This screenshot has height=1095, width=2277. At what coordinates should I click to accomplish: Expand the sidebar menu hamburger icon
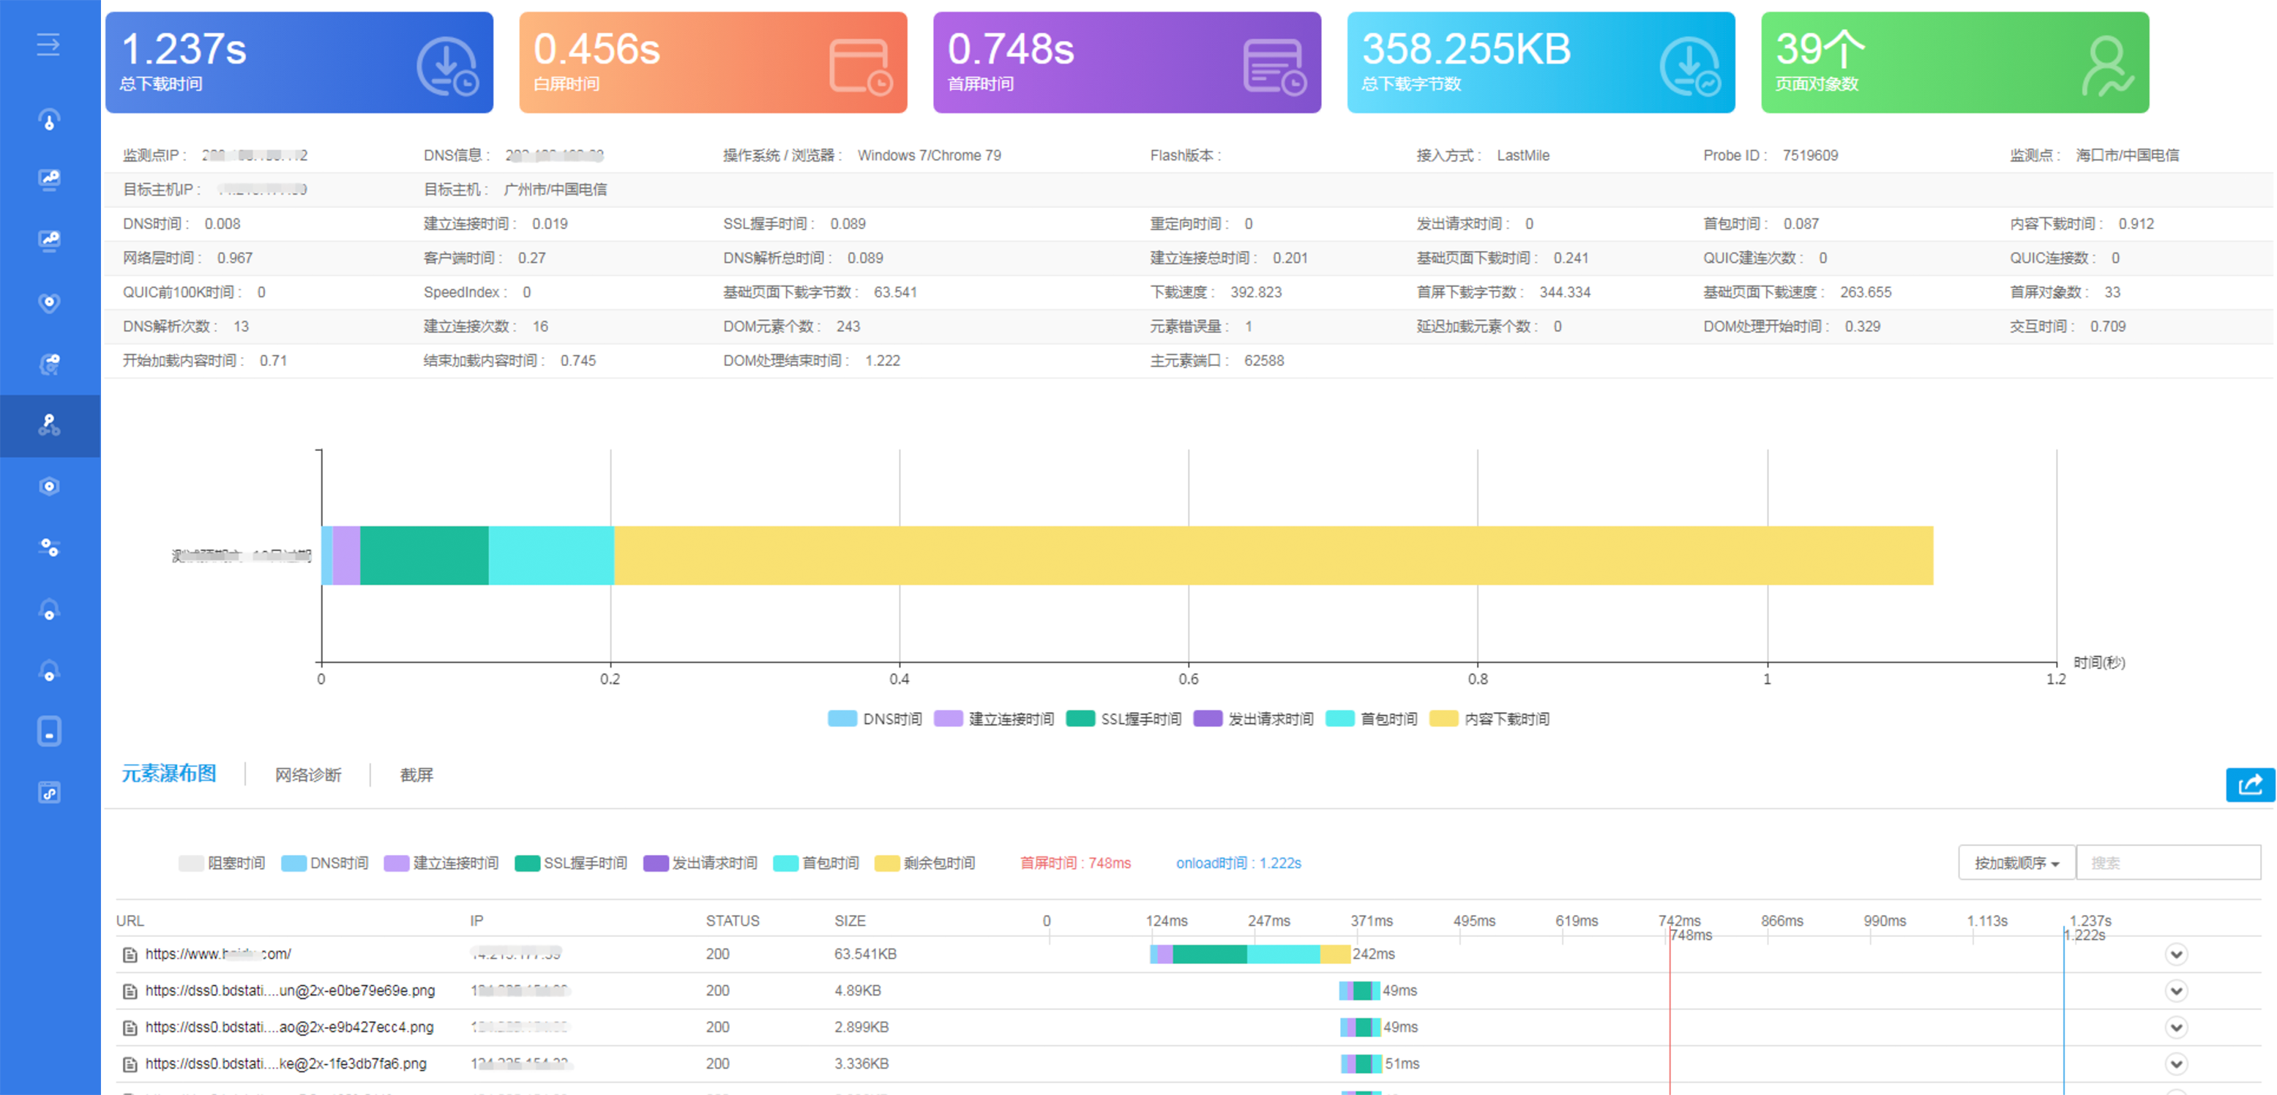click(48, 44)
